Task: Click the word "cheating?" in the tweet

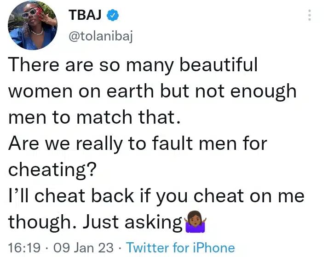Action: pos(52,171)
